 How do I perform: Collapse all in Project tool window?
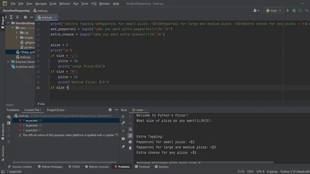pyautogui.click(x=17, y=17)
